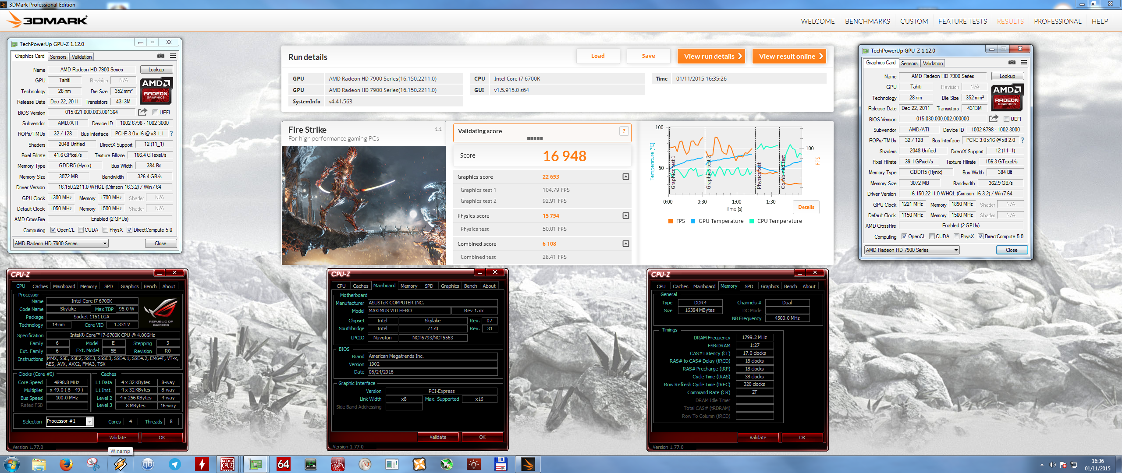Toggle CUDA checkbox in left GPU-Z window

(x=81, y=230)
